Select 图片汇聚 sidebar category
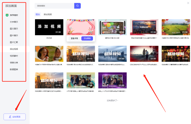This screenshot has width=191, height=124. pyautogui.click(x=14, y=42)
